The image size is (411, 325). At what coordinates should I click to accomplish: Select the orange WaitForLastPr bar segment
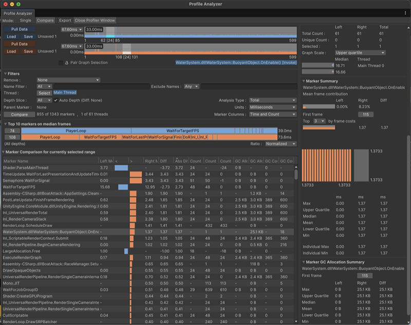[x=135, y=137]
